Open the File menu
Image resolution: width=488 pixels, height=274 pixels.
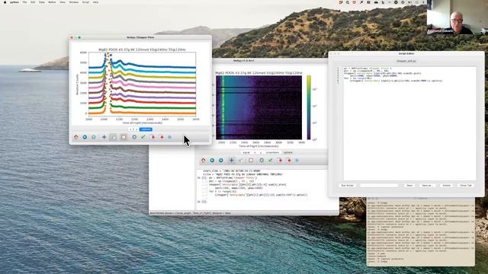click(24, 2)
